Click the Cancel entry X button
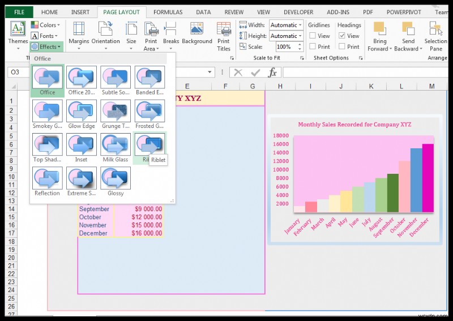This screenshot has height=321, width=453. pos(238,72)
